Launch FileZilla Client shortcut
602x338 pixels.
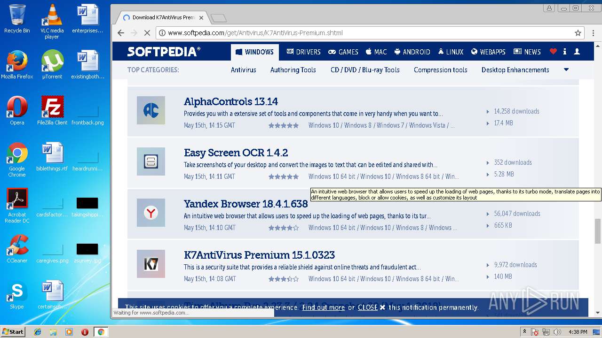point(52,111)
